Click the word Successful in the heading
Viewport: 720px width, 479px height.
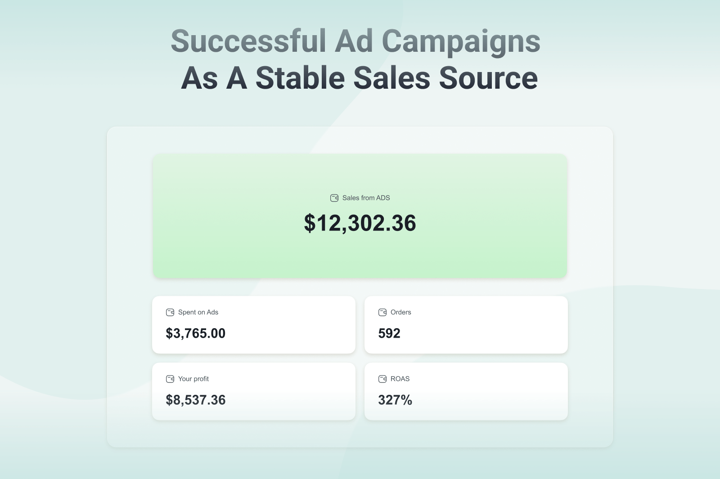248,41
